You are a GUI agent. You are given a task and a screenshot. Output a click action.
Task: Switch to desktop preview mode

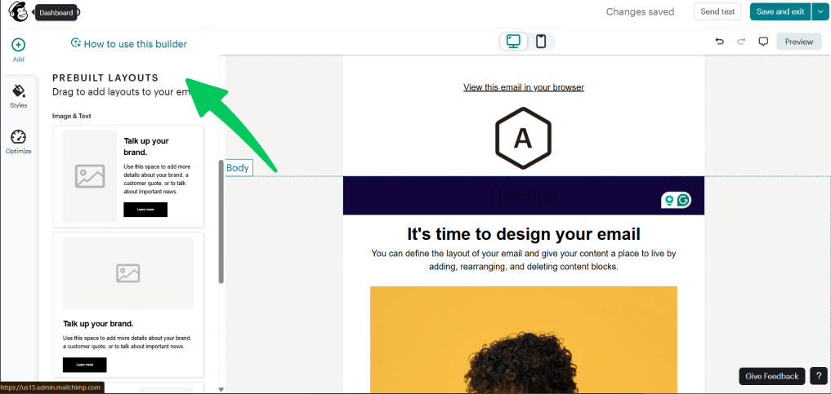513,42
